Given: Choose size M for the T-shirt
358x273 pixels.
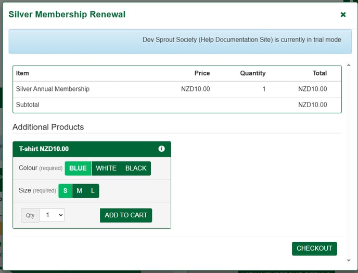Looking at the screenshot, I should coord(79,191).
